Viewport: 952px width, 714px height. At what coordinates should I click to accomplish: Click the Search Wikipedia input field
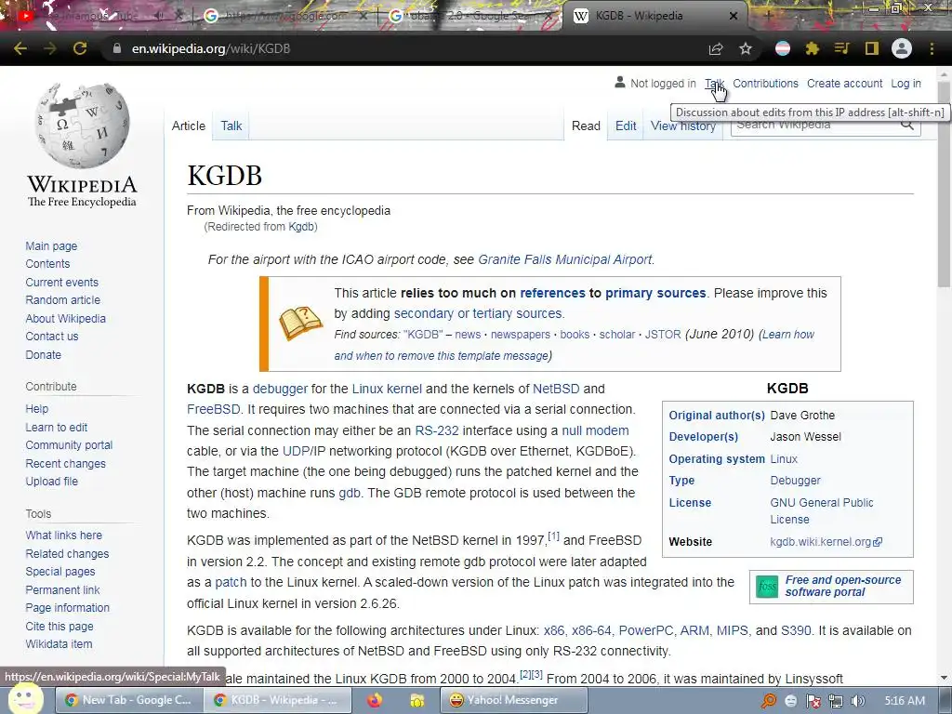click(x=813, y=126)
